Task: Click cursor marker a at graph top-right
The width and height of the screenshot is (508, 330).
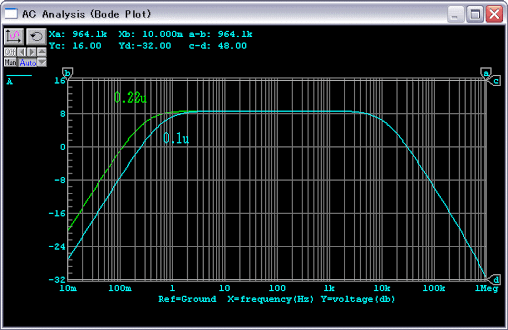Action: pos(486,73)
